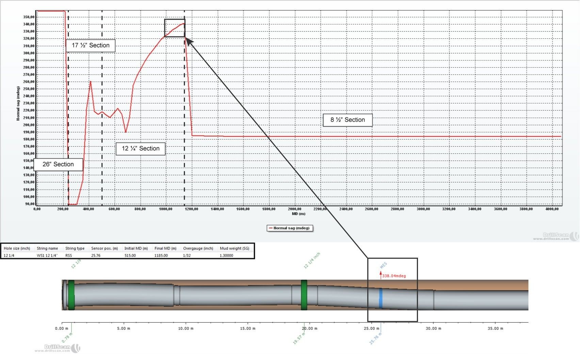The height and width of the screenshot is (354, 580).
Task: Click the String type column header
Action: (75, 248)
